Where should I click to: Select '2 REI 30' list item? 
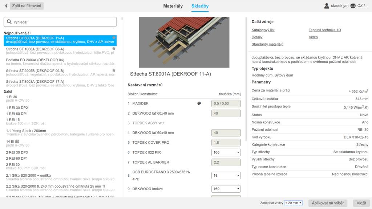point(60,166)
